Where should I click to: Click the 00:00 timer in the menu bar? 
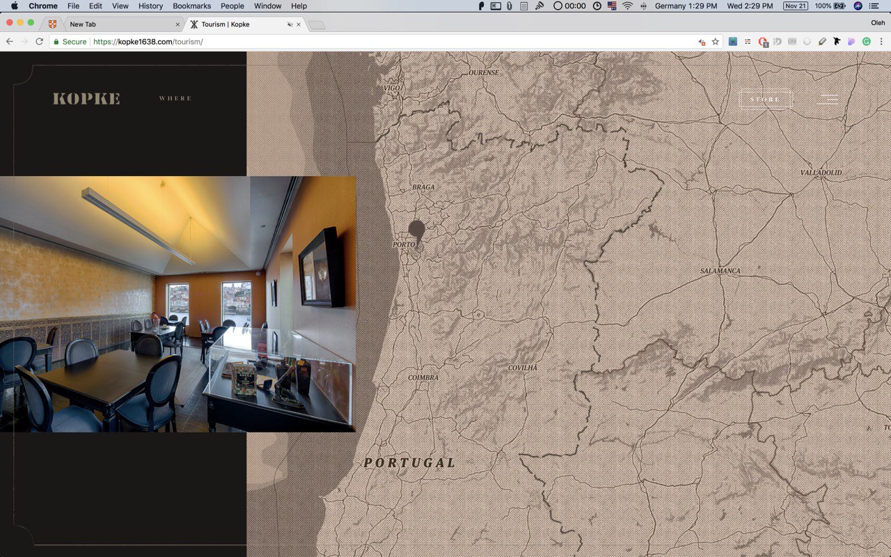569,6
